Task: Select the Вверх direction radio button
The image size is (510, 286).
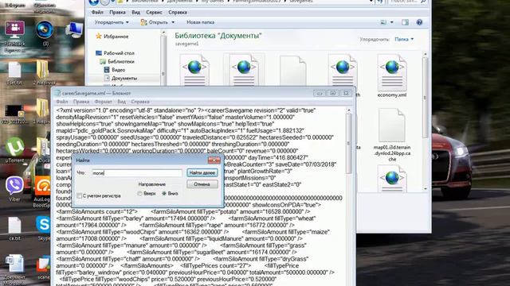Action: tap(139, 193)
